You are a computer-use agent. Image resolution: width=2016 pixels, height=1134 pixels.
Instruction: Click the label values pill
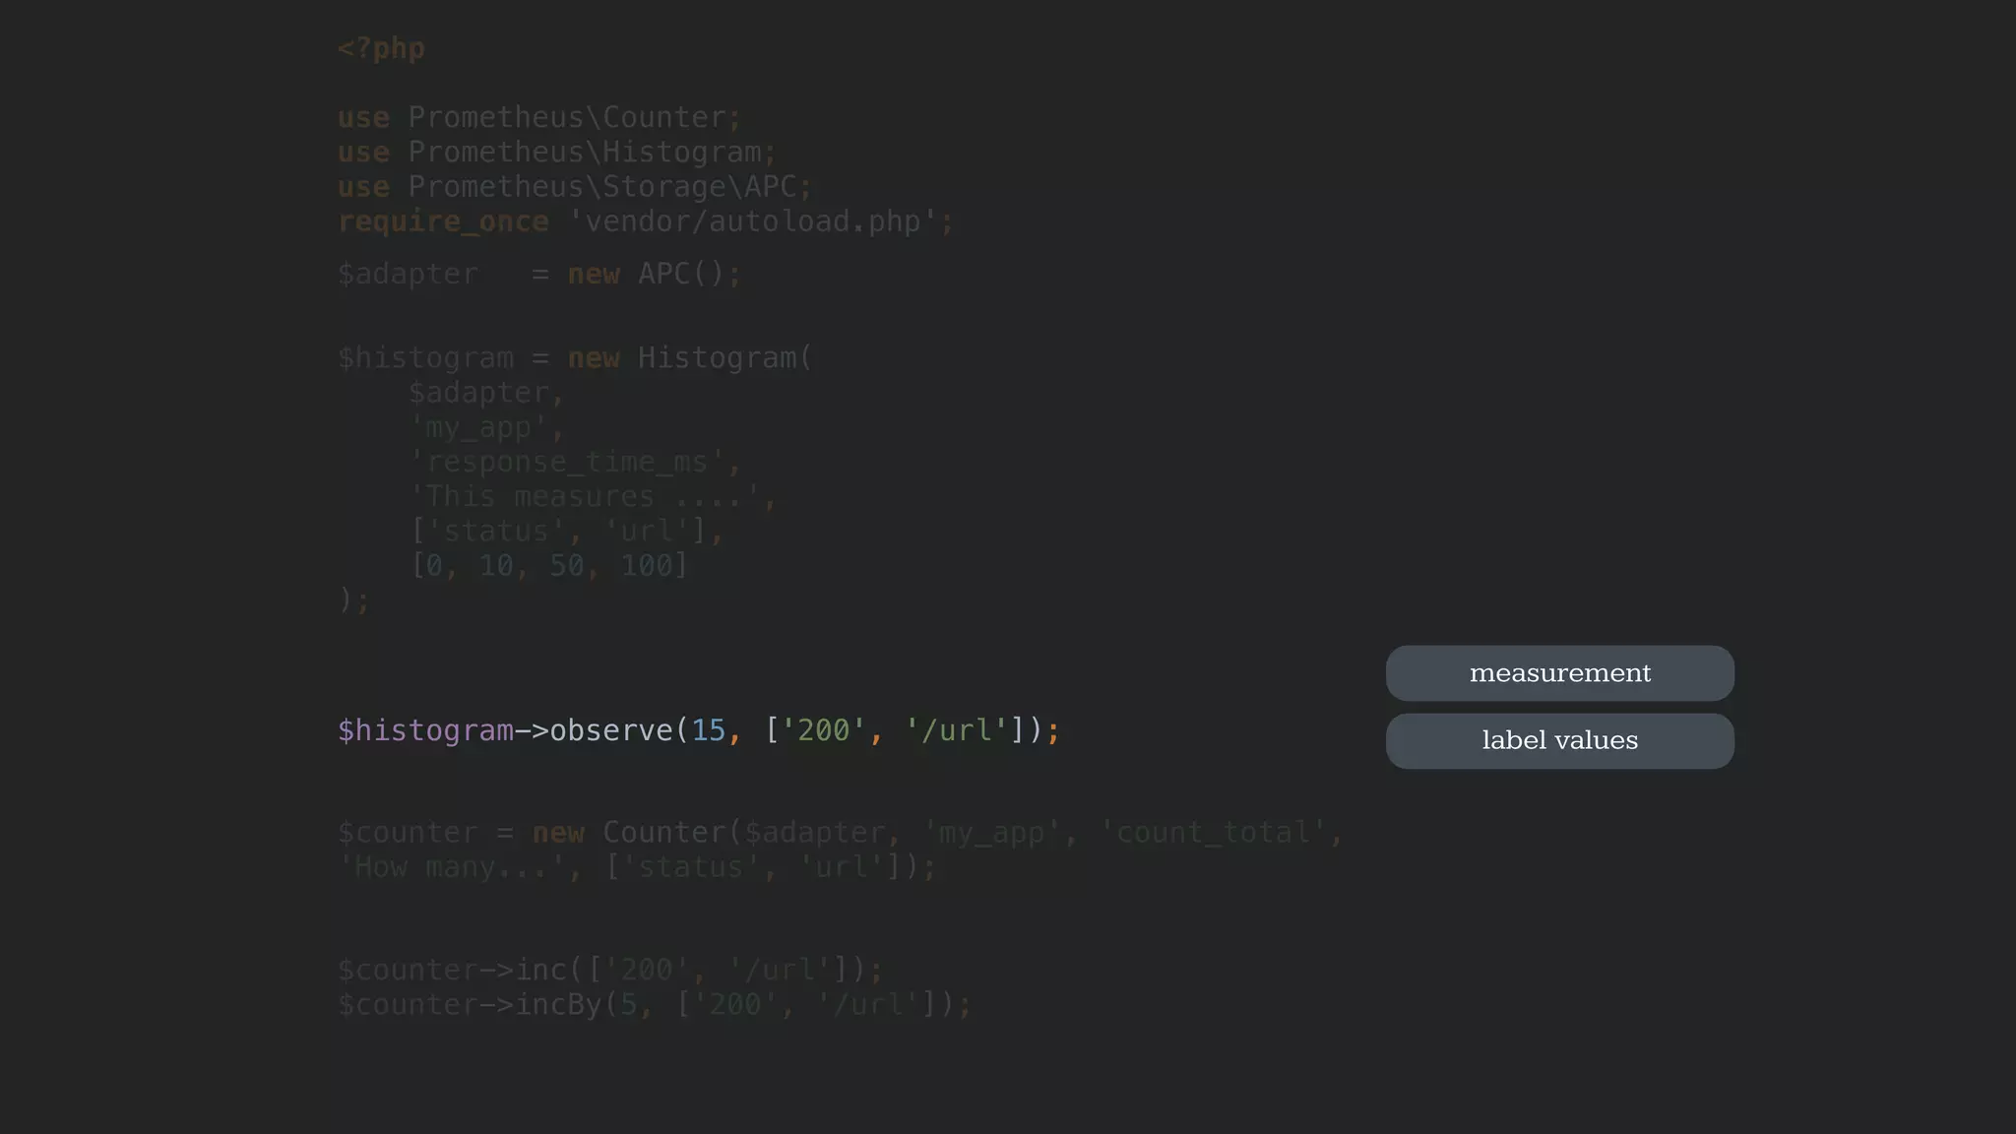coord(1559,740)
